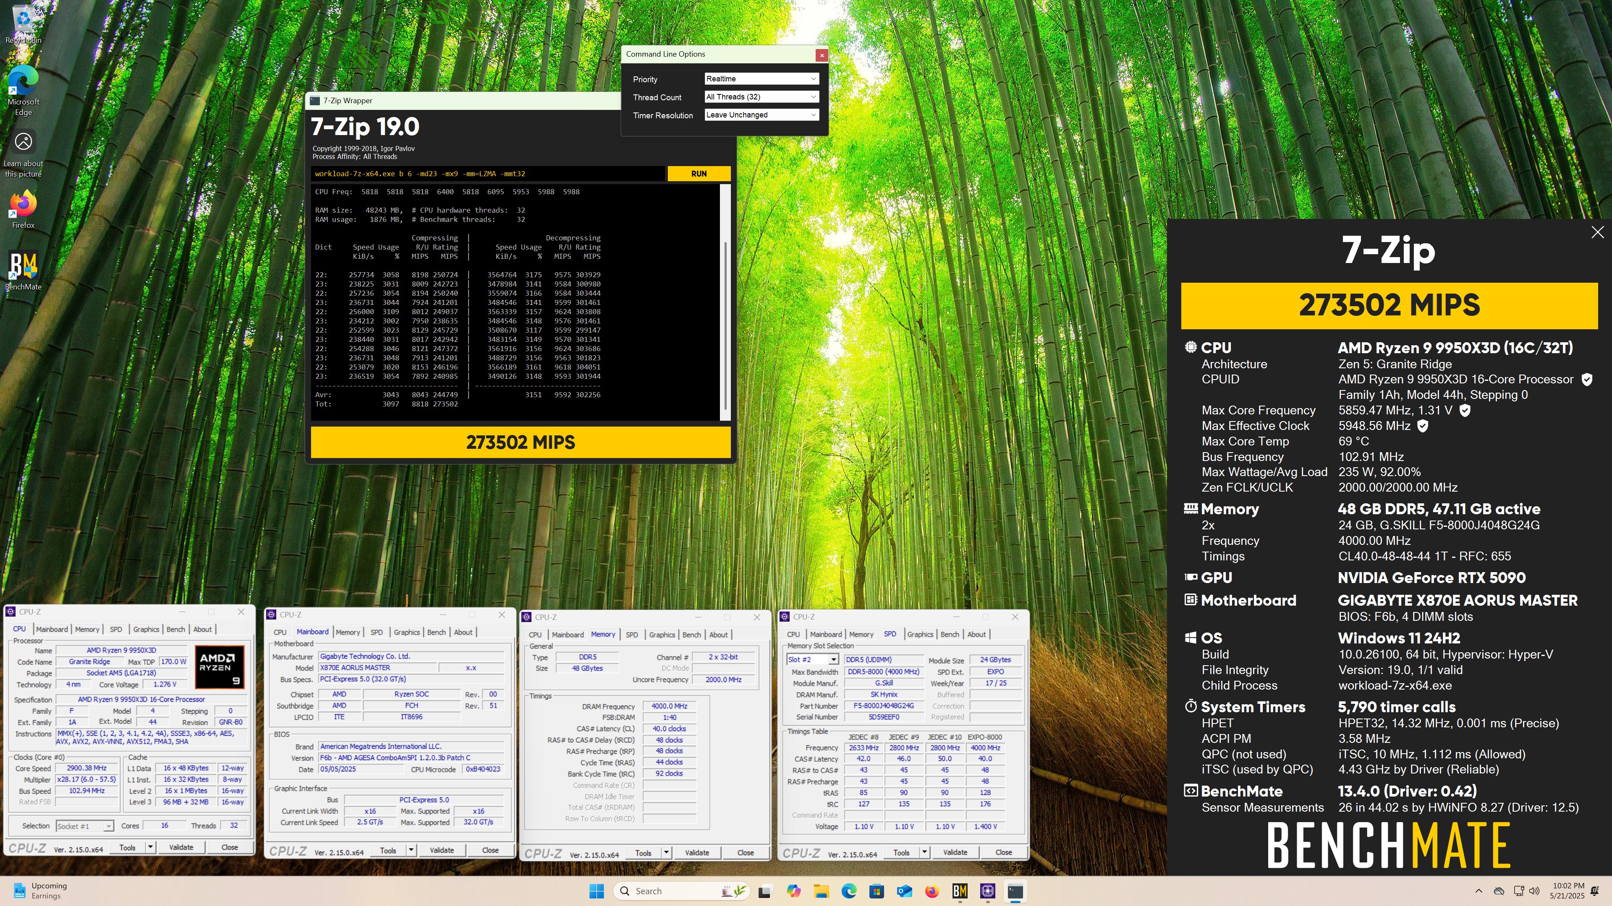Viewport: 1612px width, 906px height.
Task: Open Microsoft Store from the taskbar
Action: [876, 891]
